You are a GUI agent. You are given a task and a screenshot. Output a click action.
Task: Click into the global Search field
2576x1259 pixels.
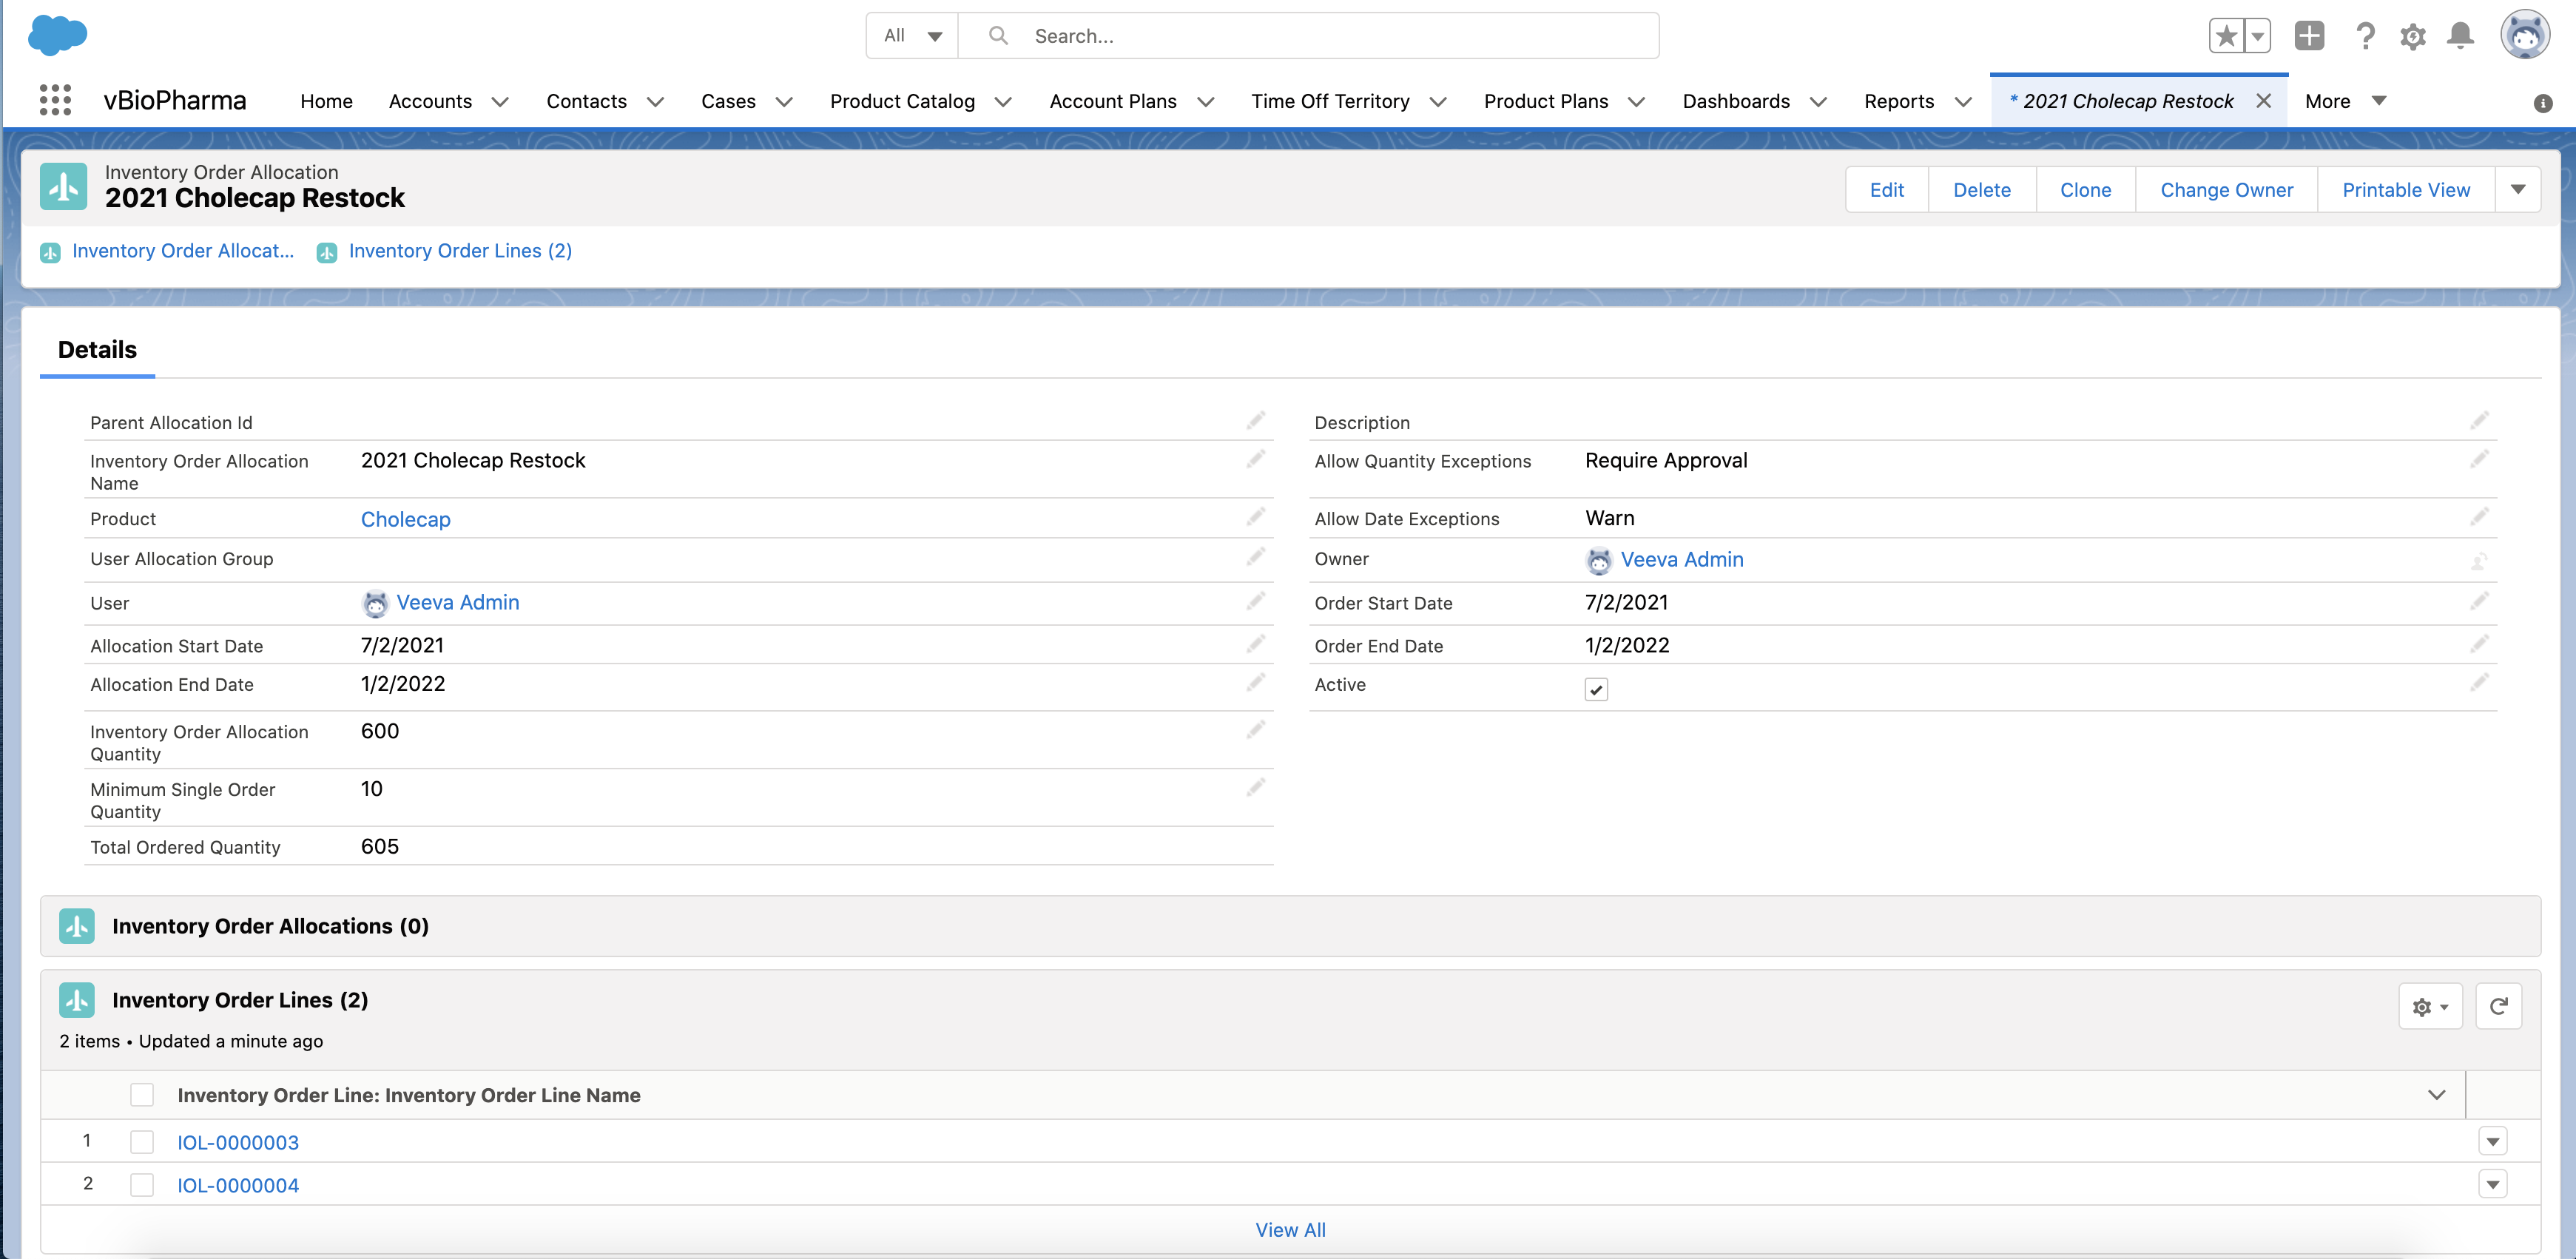point(1330,36)
